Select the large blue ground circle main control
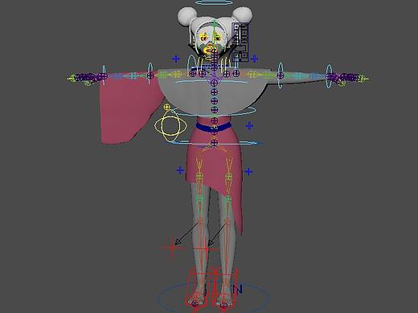Image resolution: width=418 pixels, height=313 pixels. pos(213,298)
